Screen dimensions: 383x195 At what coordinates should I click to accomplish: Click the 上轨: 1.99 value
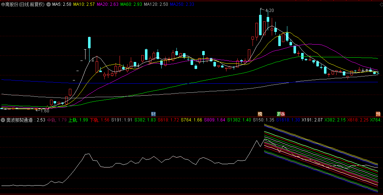pyautogui.click(x=78, y=120)
